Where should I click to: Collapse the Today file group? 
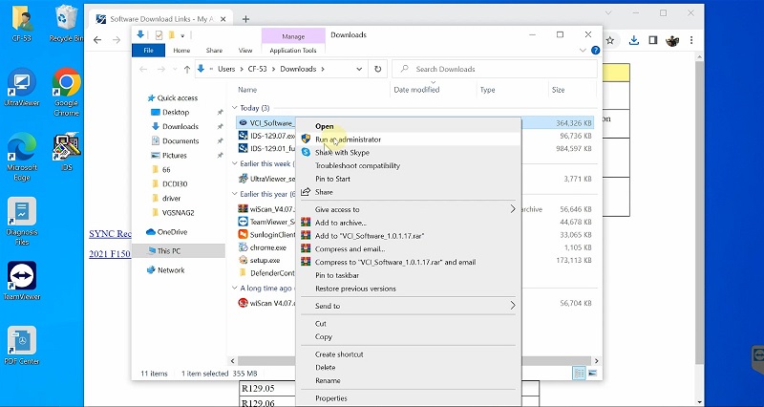click(x=236, y=108)
